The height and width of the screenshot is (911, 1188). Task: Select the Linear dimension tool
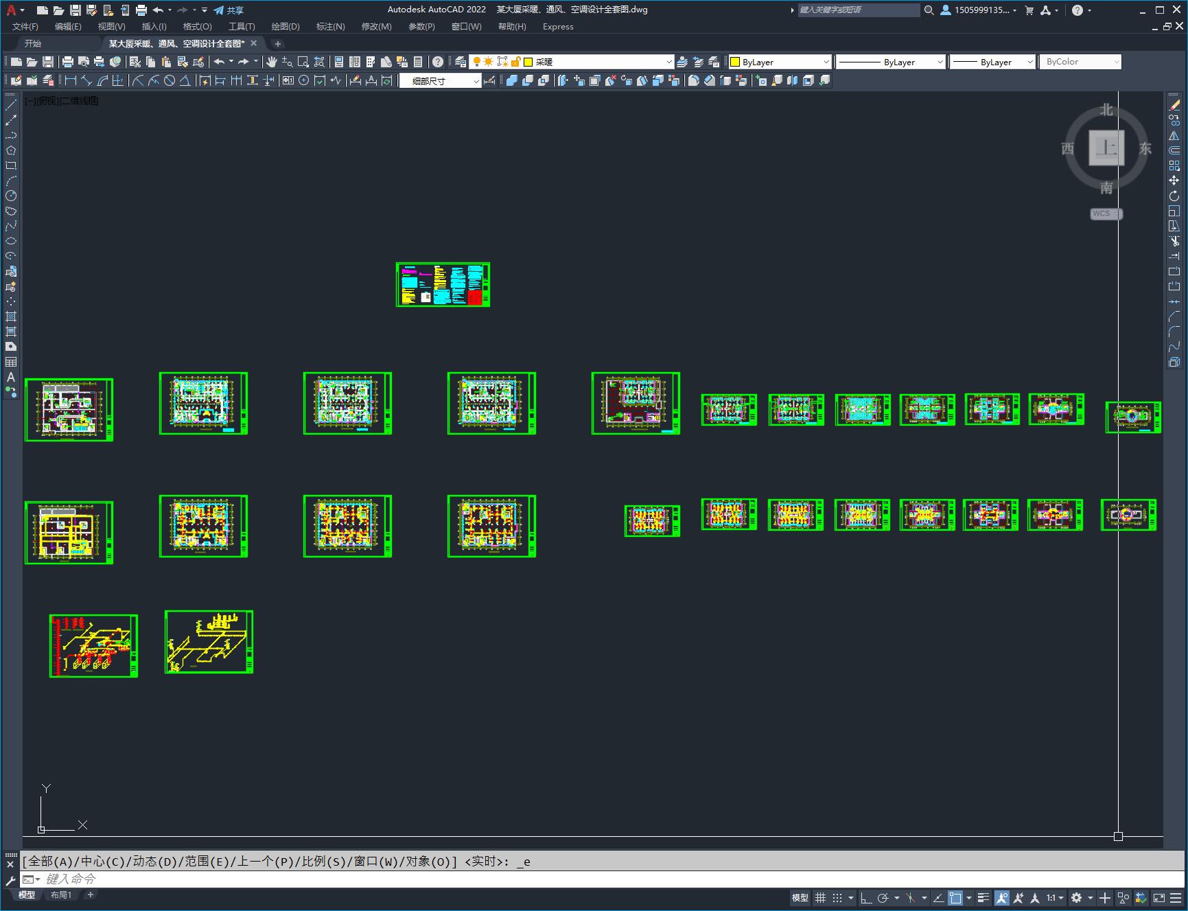[70, 81]
